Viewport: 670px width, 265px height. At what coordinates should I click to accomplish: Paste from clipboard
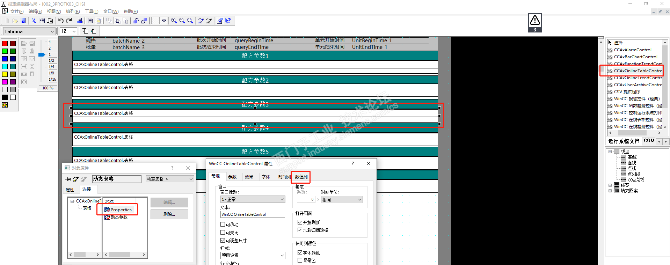50,21
